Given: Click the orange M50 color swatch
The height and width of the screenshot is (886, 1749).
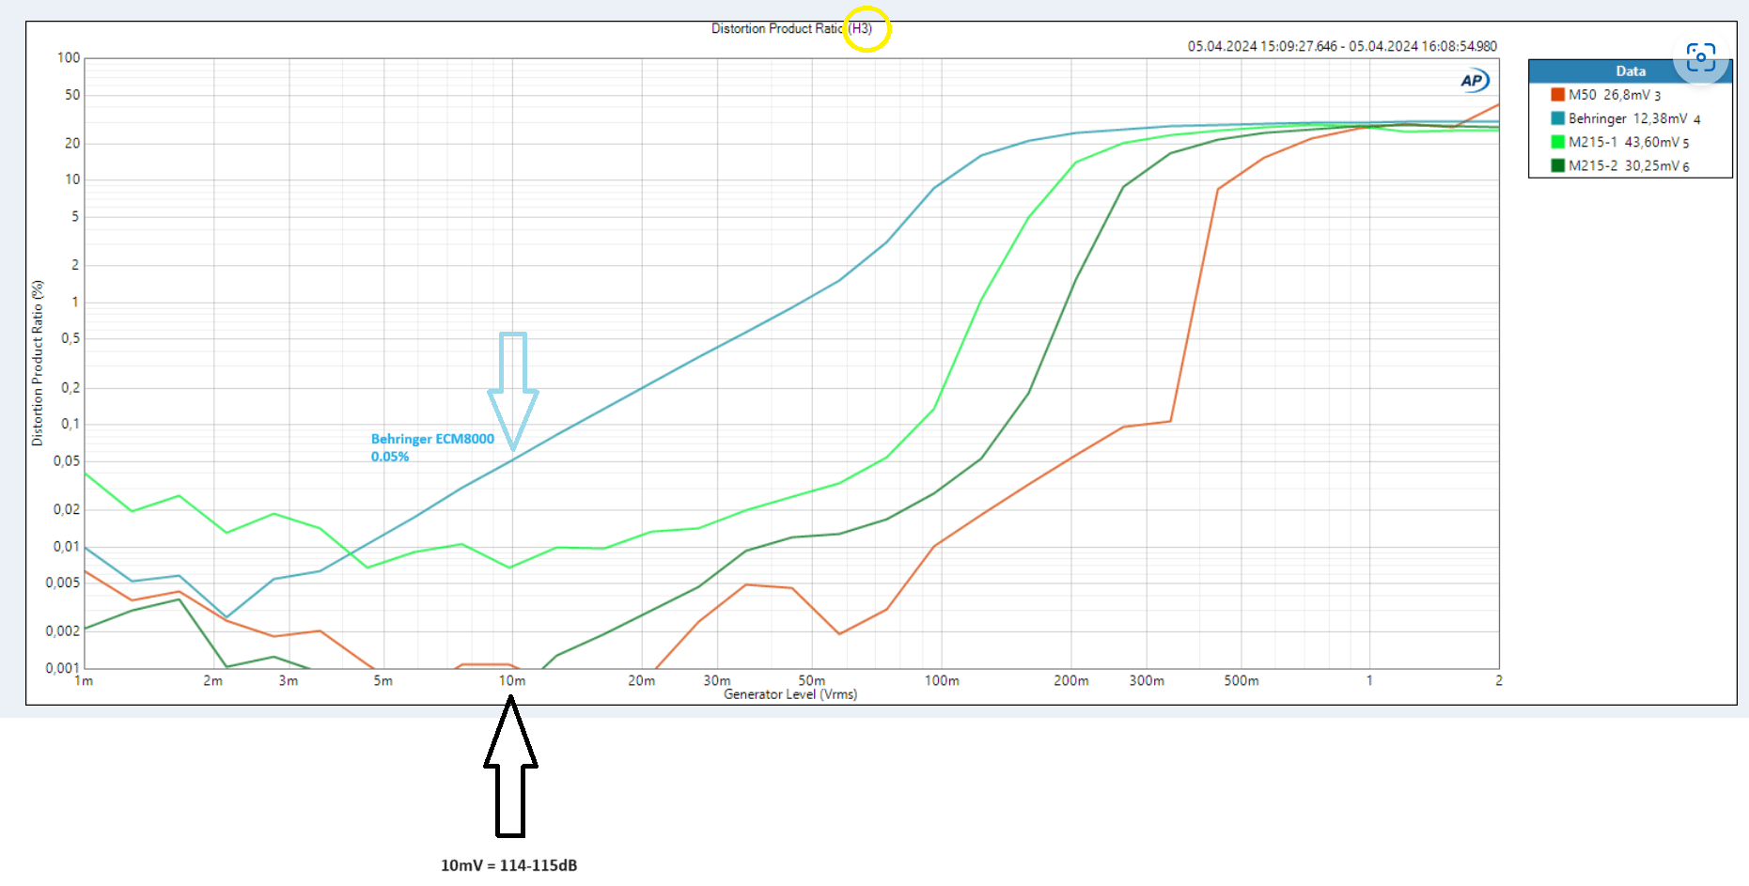Looking at the screenshot, I should click(1557, 95).
